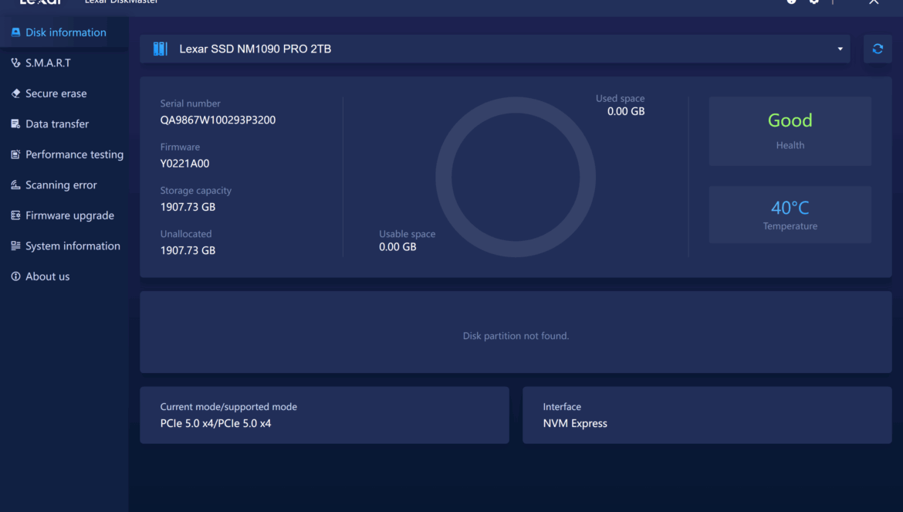Click the icon beside System information
The width and height of the screenshot is (903, 512).
point(15,246)
